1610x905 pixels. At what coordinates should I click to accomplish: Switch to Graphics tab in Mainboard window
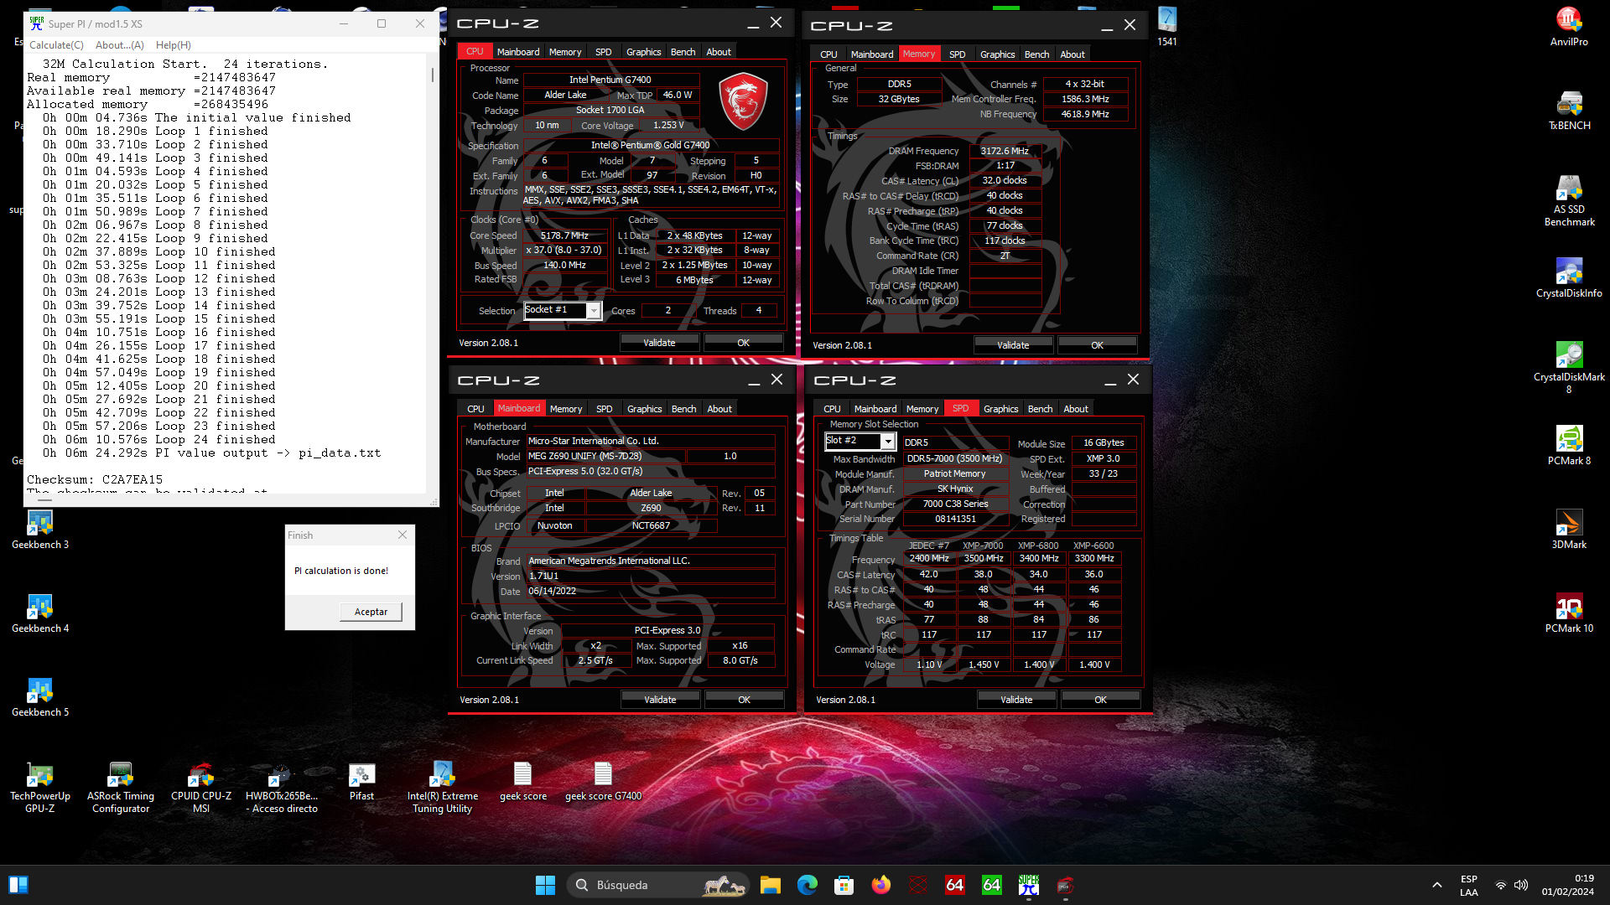pos(644,409)
